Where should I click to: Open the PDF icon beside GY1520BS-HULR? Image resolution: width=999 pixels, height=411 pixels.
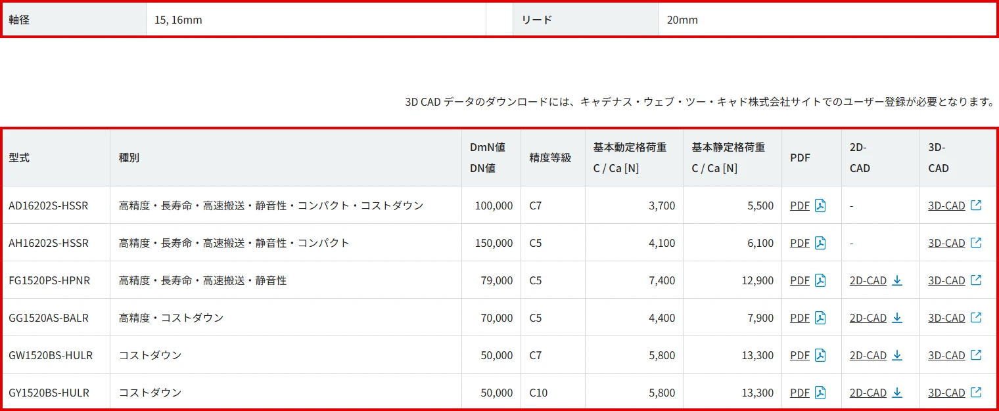click(x=819, y=392)
